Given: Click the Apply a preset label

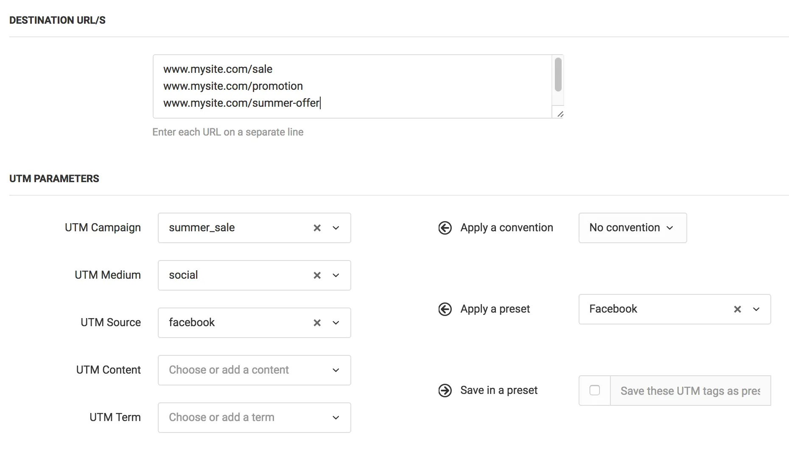Looking at the screenshot, I should [495, 309].
